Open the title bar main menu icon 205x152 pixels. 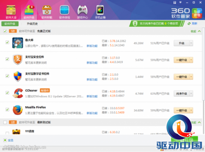[x=180, y=2]
